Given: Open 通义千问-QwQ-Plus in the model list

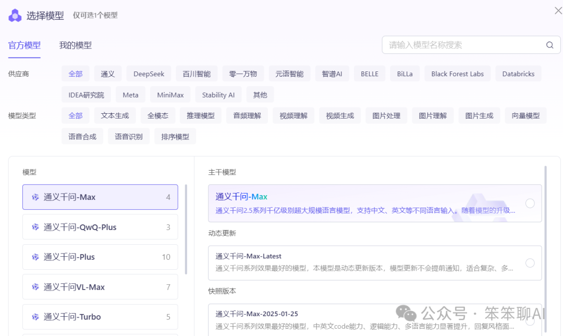Looking at the screenshot, I should (100, 227).
